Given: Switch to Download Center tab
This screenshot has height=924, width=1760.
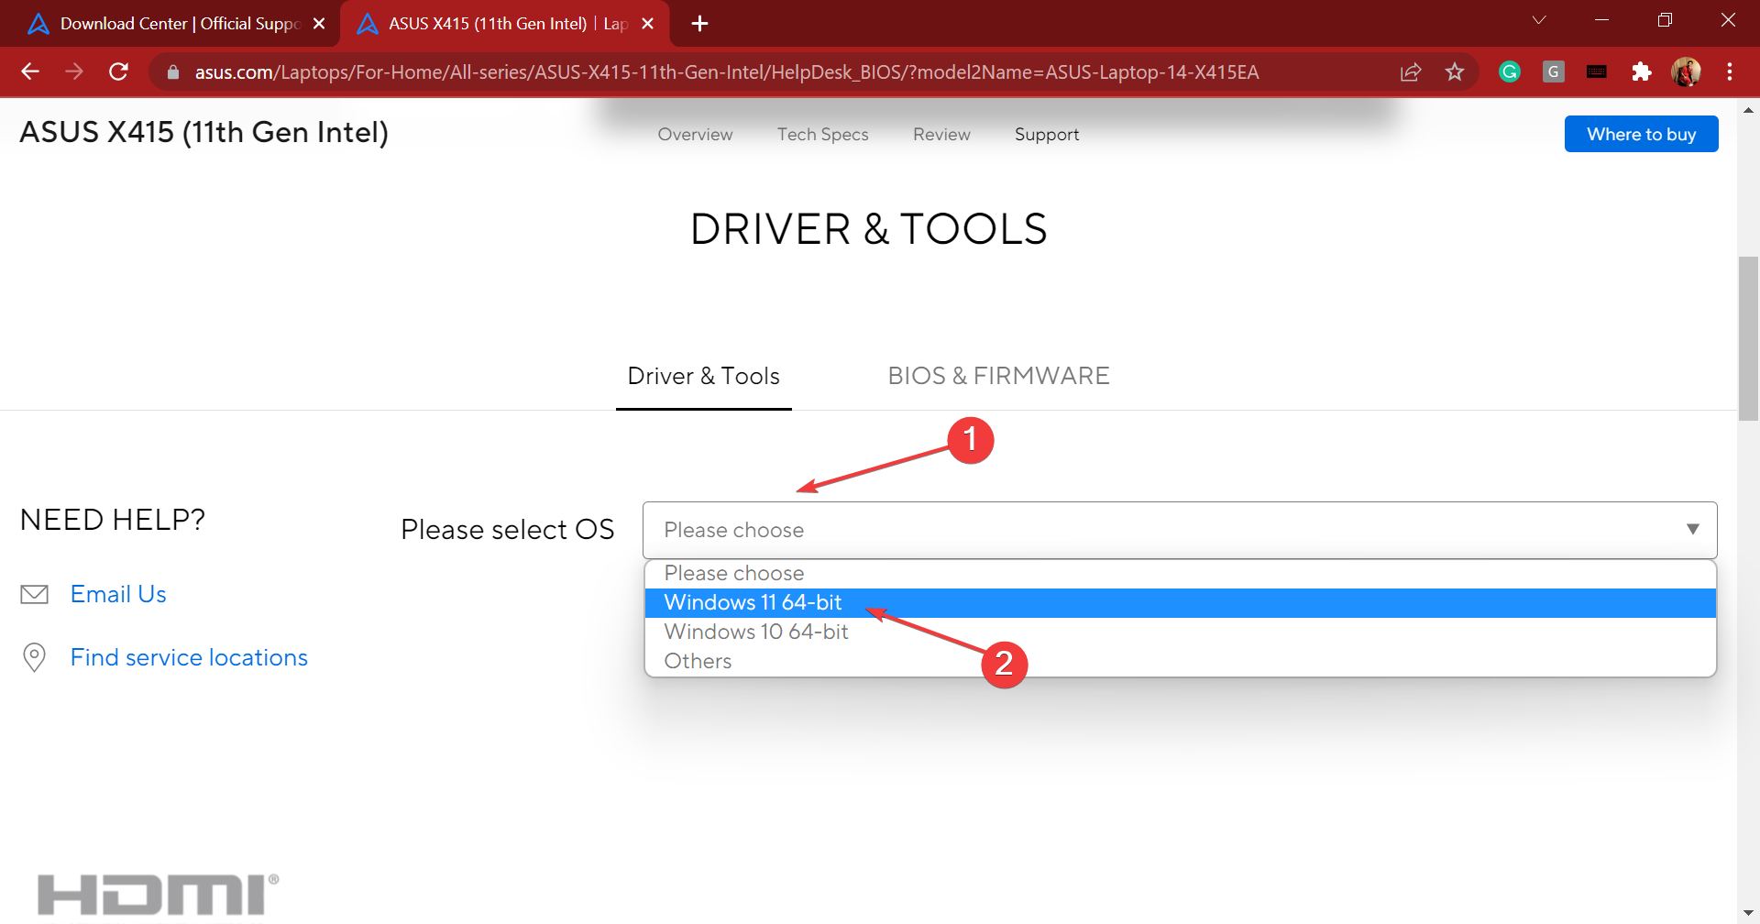Looking at the screenshot, I should [170, 24].
